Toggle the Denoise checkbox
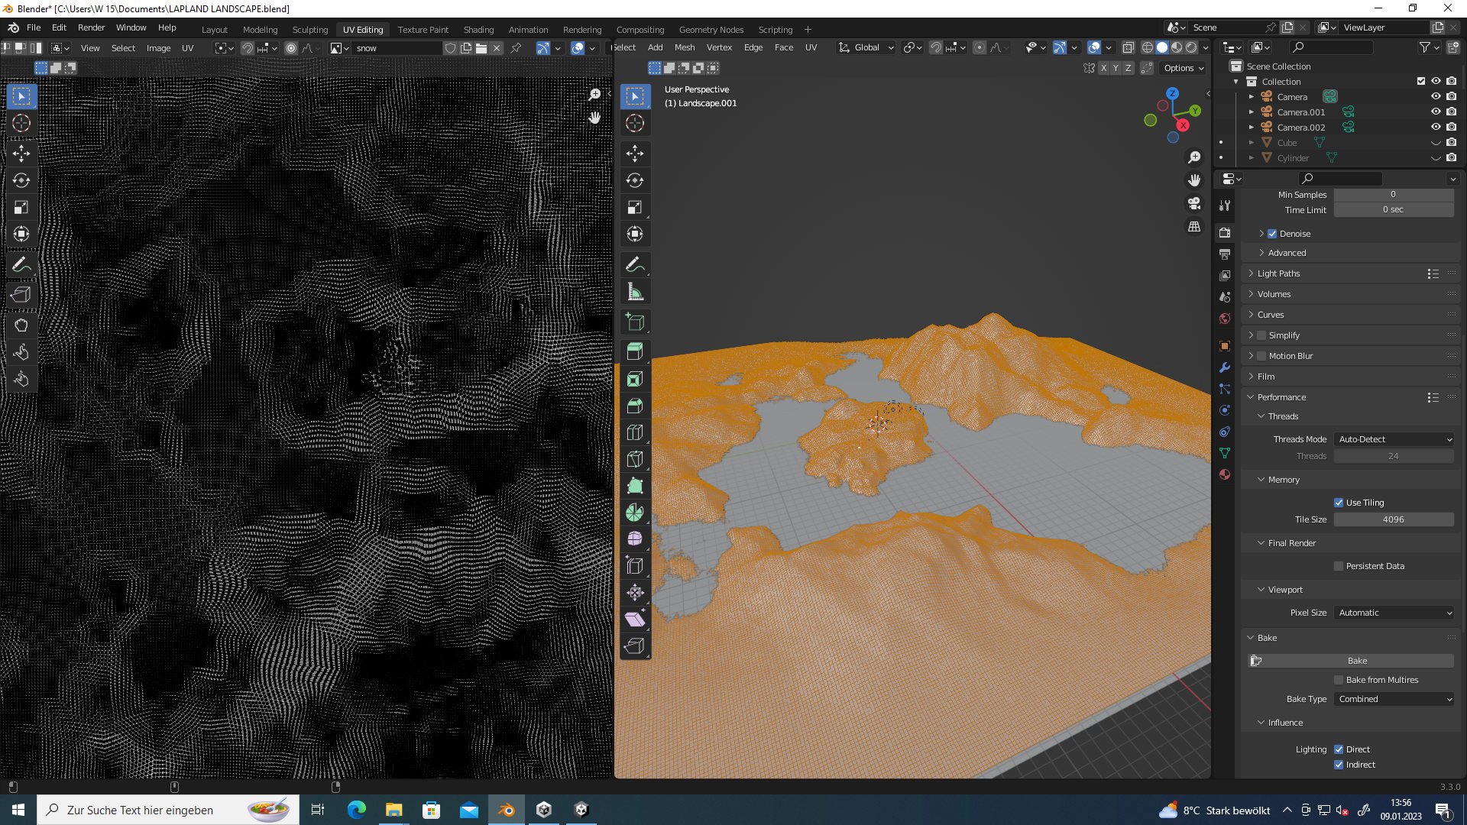 (x=1272, y=234)
